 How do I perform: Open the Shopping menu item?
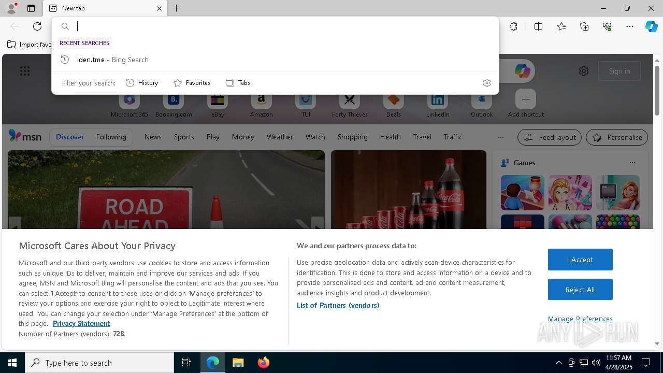352,137
